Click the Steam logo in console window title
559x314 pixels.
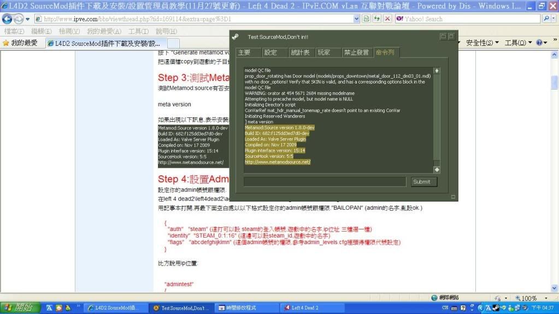click(236, 37)
